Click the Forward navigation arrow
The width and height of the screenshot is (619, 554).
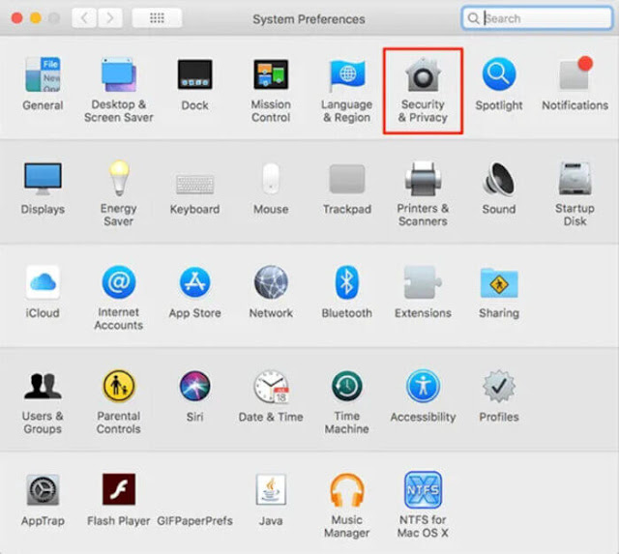point(109,17)
